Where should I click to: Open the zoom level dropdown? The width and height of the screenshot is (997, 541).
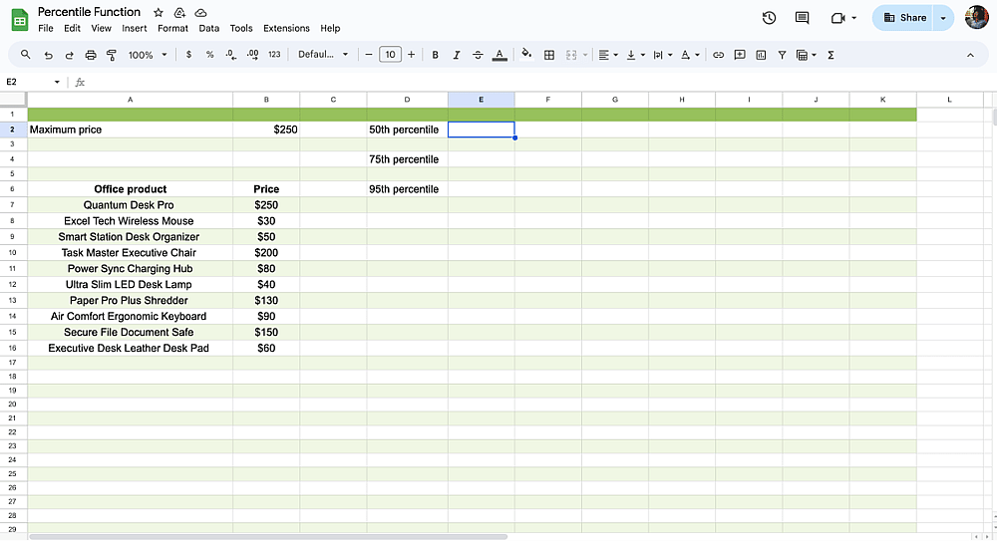(148, 56)
